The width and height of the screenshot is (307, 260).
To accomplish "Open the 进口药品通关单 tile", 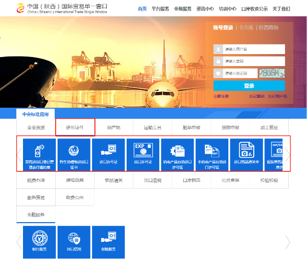I will click(246, 155).
